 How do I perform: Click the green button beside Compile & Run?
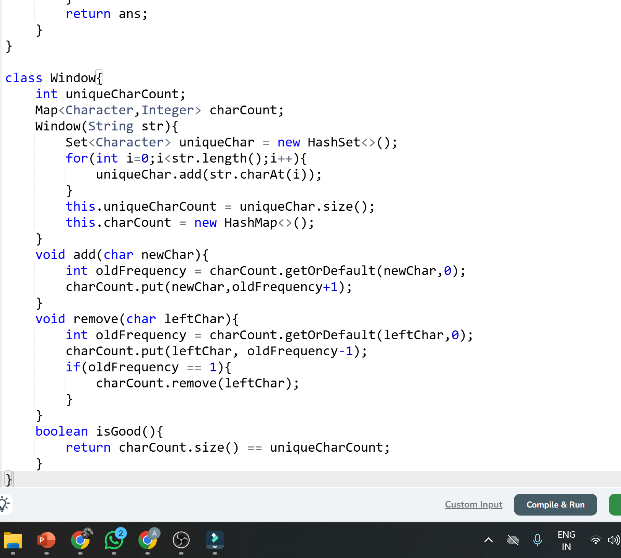coord(615,504)
